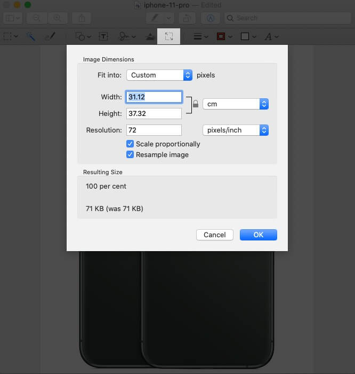Image resolution: width=355 pixels, height=374 pixels.
Task: Click the document proxy icon in title
Action: click(138, 5)
